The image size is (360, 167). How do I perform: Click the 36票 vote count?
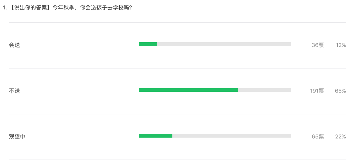point(318,45)
